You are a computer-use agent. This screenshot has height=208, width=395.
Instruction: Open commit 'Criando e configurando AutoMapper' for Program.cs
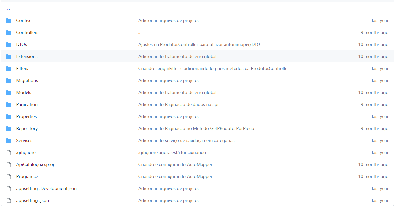(x=175, y=176)
